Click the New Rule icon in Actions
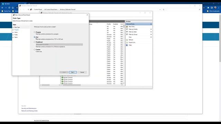Viewport: 221px width, 124px height. (127, 27)
